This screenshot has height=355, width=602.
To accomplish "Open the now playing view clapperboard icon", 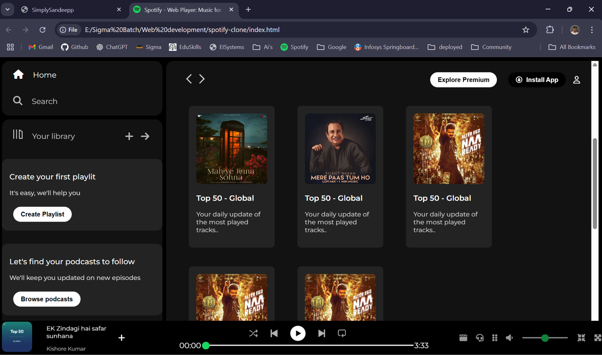I will pos(463,338).
